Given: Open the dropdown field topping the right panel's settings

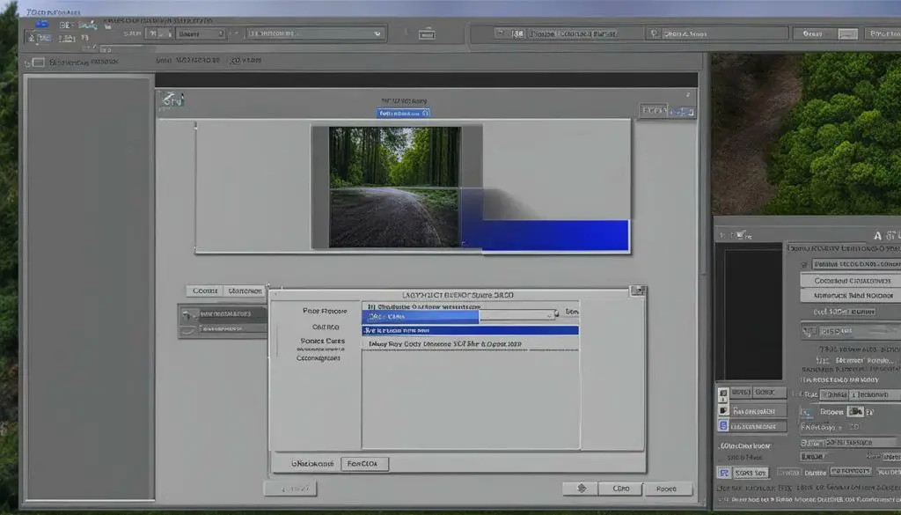Looking at the screenshot, I should [x=856, y=264].
